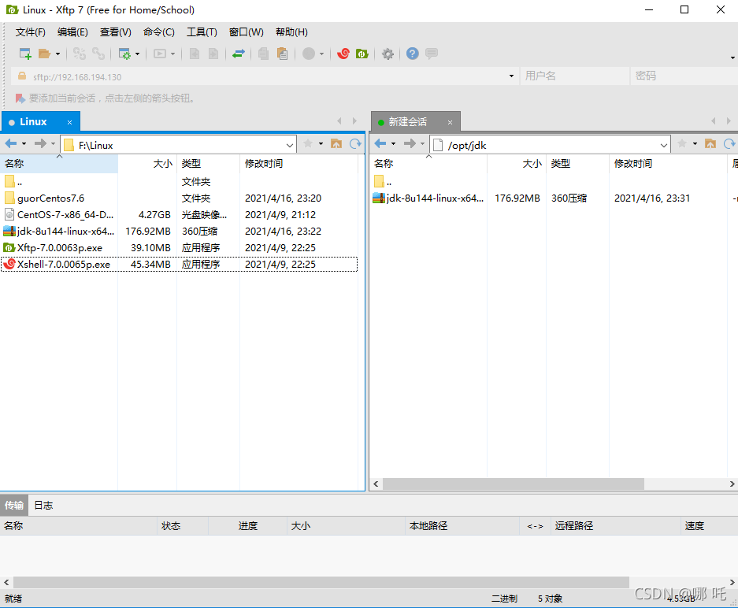Open the 窗口(W) menu
Viewport: 738px width, 608px height.
(x=246, y=32)
